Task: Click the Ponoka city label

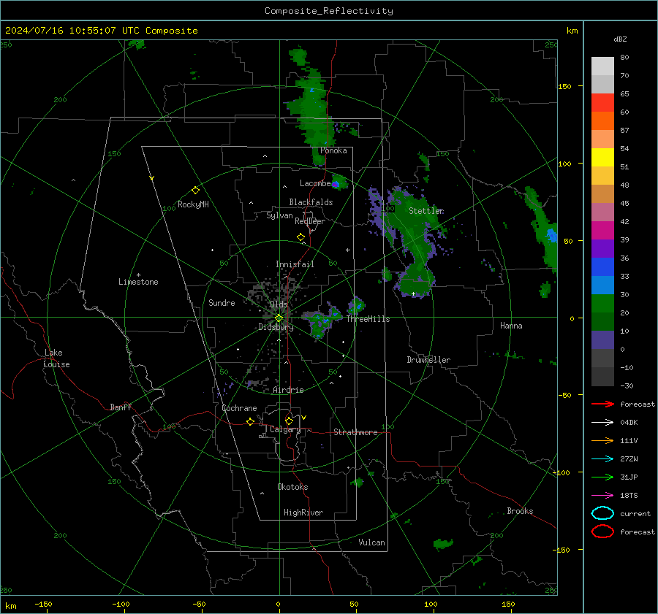Action: coord(333,150)
